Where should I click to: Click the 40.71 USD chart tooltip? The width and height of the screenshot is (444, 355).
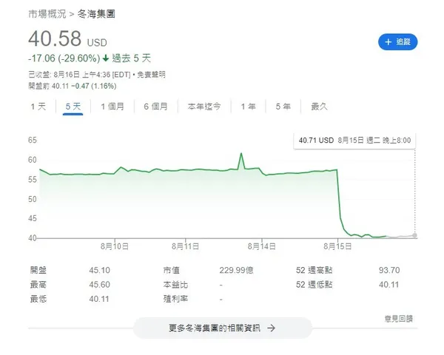(354, 141)
